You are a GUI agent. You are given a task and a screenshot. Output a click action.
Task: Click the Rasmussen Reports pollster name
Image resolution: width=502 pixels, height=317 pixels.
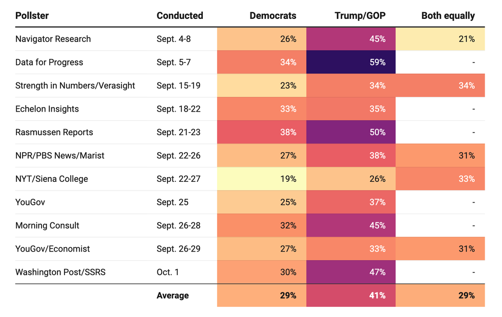[54, 132]
